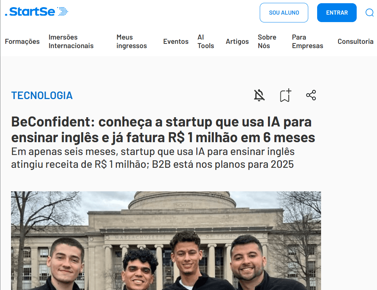
Task: Go to Meus ingressos
Action: [131, 42]
